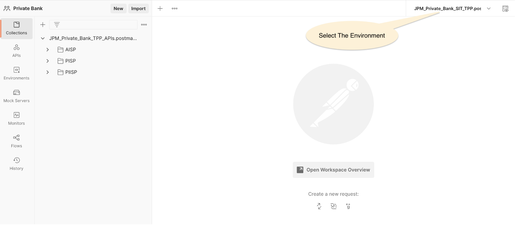Click the collections filter search field
This screenshot has width=519, height=225.
93,25
